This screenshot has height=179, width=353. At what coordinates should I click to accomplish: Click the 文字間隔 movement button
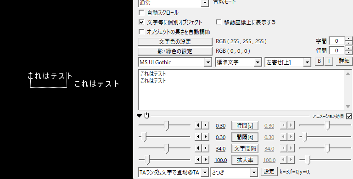click(245, 149)
